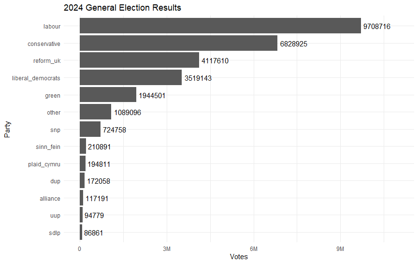Select the sdlp value label 86861

(x=93, y=233)
